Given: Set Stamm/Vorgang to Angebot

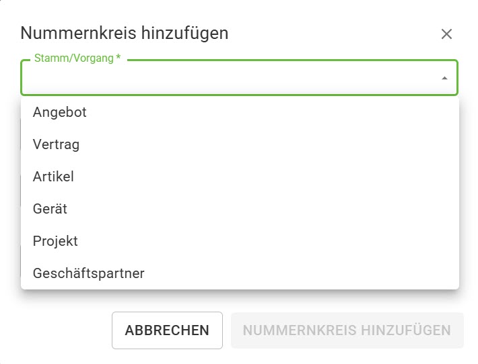Looking at the screenshot, I should pyautogui.click(x=60, y=112).
